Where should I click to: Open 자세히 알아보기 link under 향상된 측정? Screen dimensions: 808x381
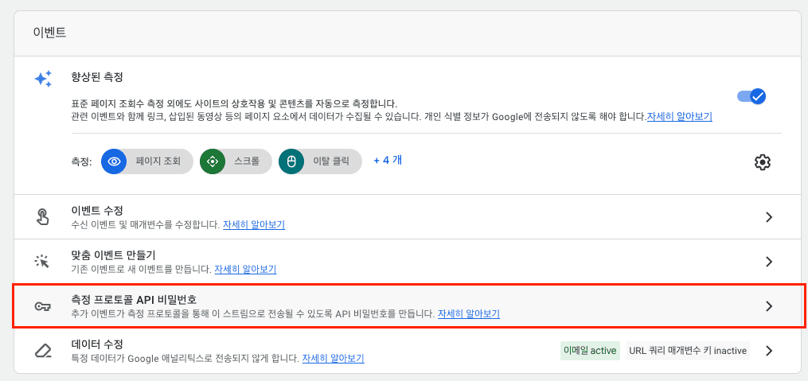[x=680, y=116]
